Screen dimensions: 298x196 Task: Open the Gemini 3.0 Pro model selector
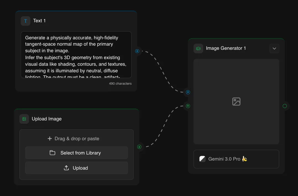coord(236,159)
